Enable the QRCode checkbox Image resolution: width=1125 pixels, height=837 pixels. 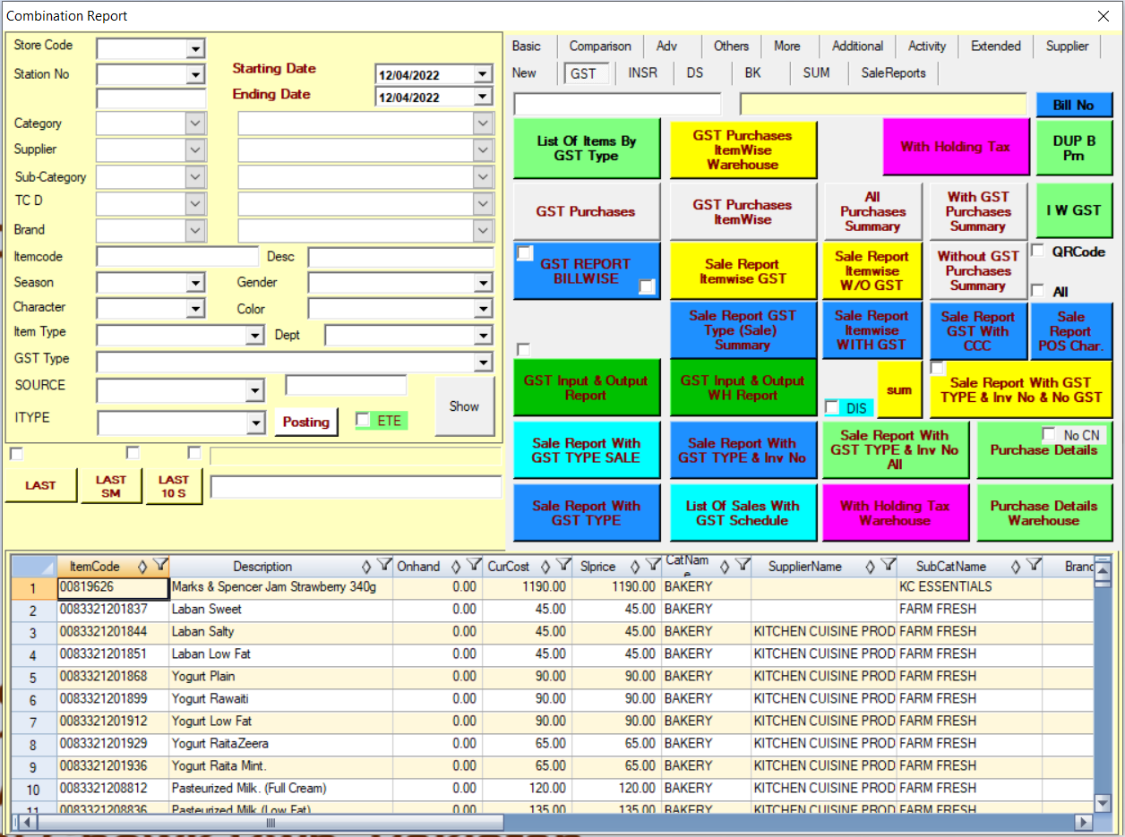click(1037, 252)
